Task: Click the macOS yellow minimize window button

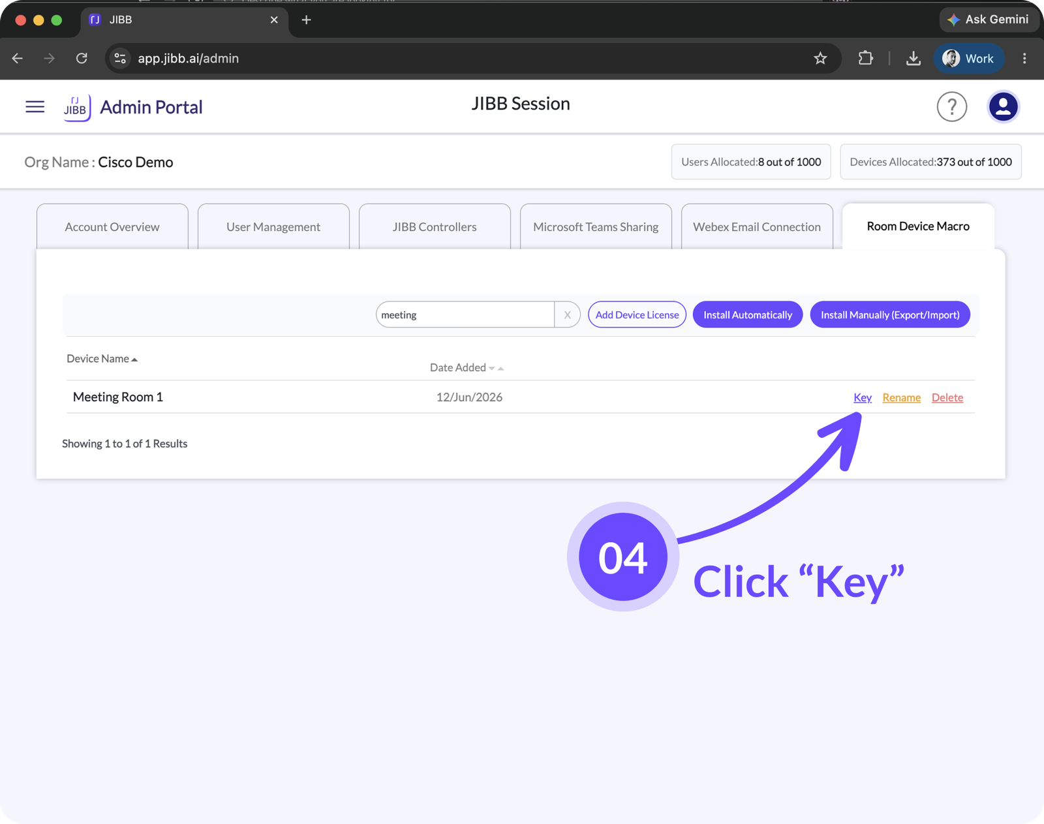Action: point(38,20)
